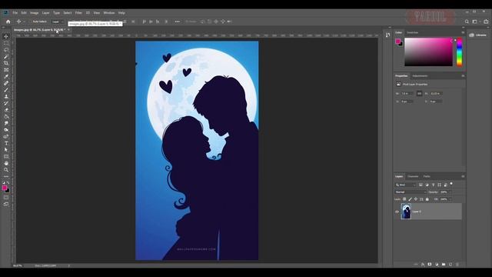Open the Normal blend mode dropdown

click(x=411, y=192)
